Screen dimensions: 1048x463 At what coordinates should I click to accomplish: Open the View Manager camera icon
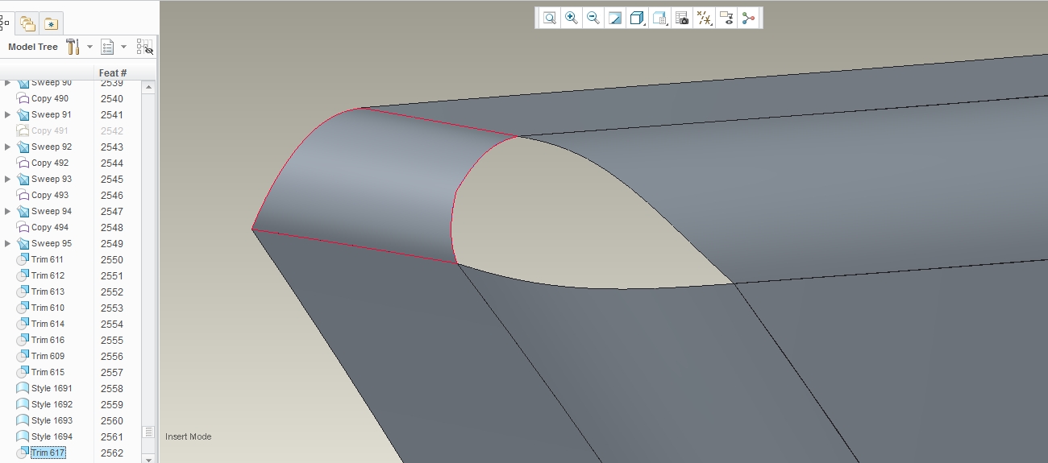(x=682, y=18)
